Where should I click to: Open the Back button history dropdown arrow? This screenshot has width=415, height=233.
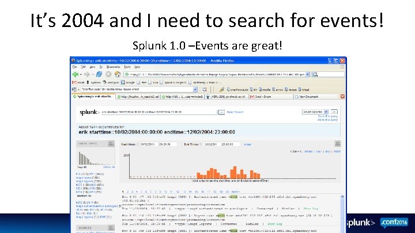(x=81, y=75)
